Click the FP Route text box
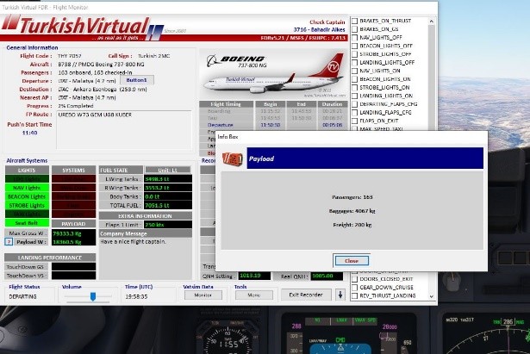The image size is (530, 354). (124, 129)
